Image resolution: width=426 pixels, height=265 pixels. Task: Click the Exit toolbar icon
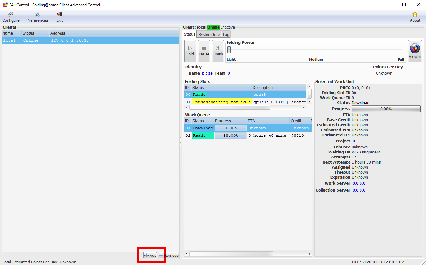pos(60,17)
